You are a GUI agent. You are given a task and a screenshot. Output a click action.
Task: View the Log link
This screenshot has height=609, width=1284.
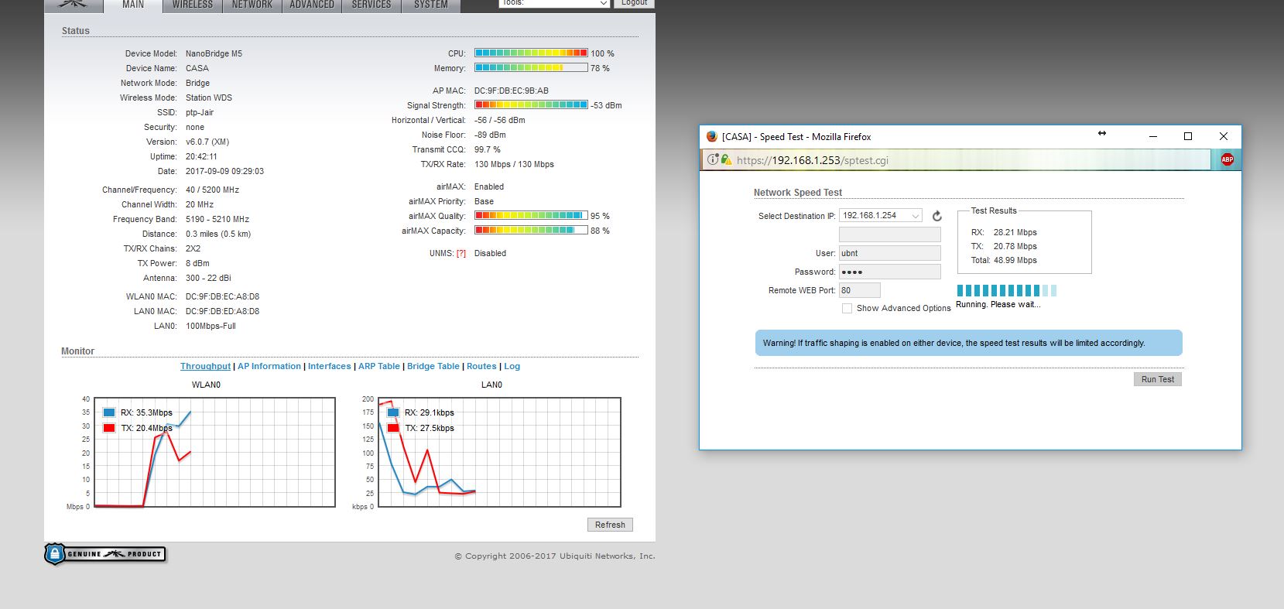512,366
